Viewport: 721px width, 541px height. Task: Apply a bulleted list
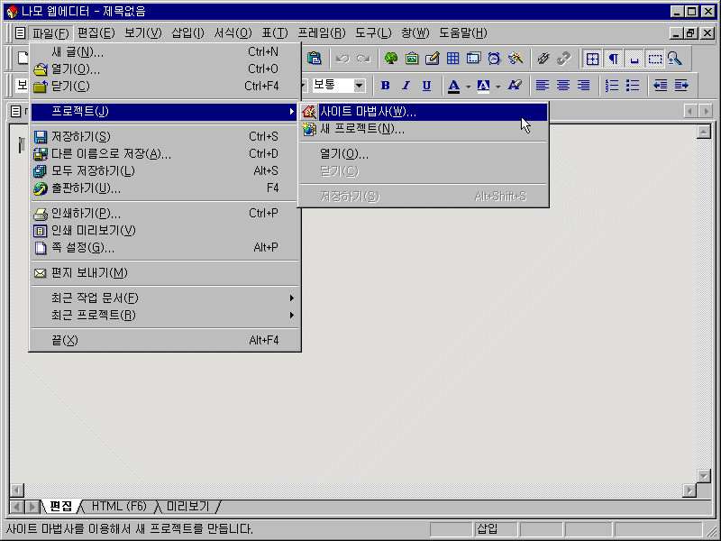pyautogui.click(x=633, y=85)
